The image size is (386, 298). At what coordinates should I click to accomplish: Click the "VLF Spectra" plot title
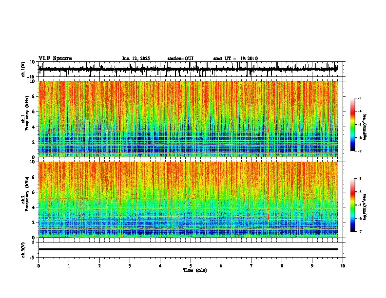[55, 58]
